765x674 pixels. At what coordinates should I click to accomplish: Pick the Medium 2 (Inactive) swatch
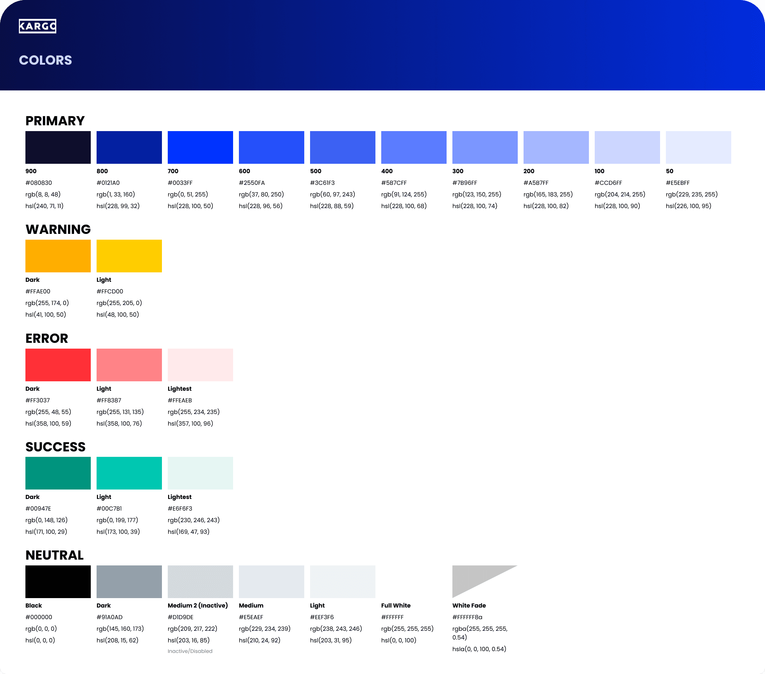pos(200,581)
